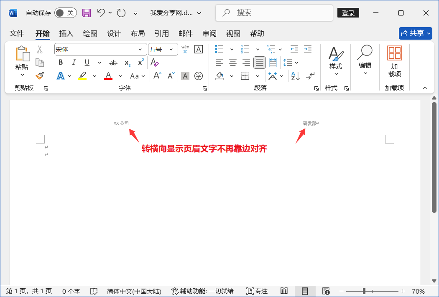Toggle bold formatting

pyautogui.click(x=61, y=62)
